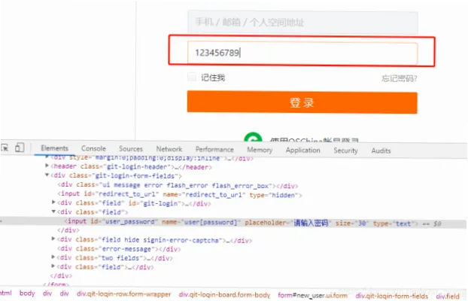This screenshot has width=468, height=301.
Task: Click the html breadcrumb
Action: point(6,293)
